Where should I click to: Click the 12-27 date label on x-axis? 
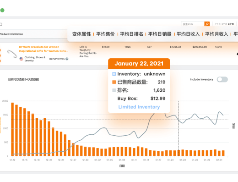pos(73,160)
